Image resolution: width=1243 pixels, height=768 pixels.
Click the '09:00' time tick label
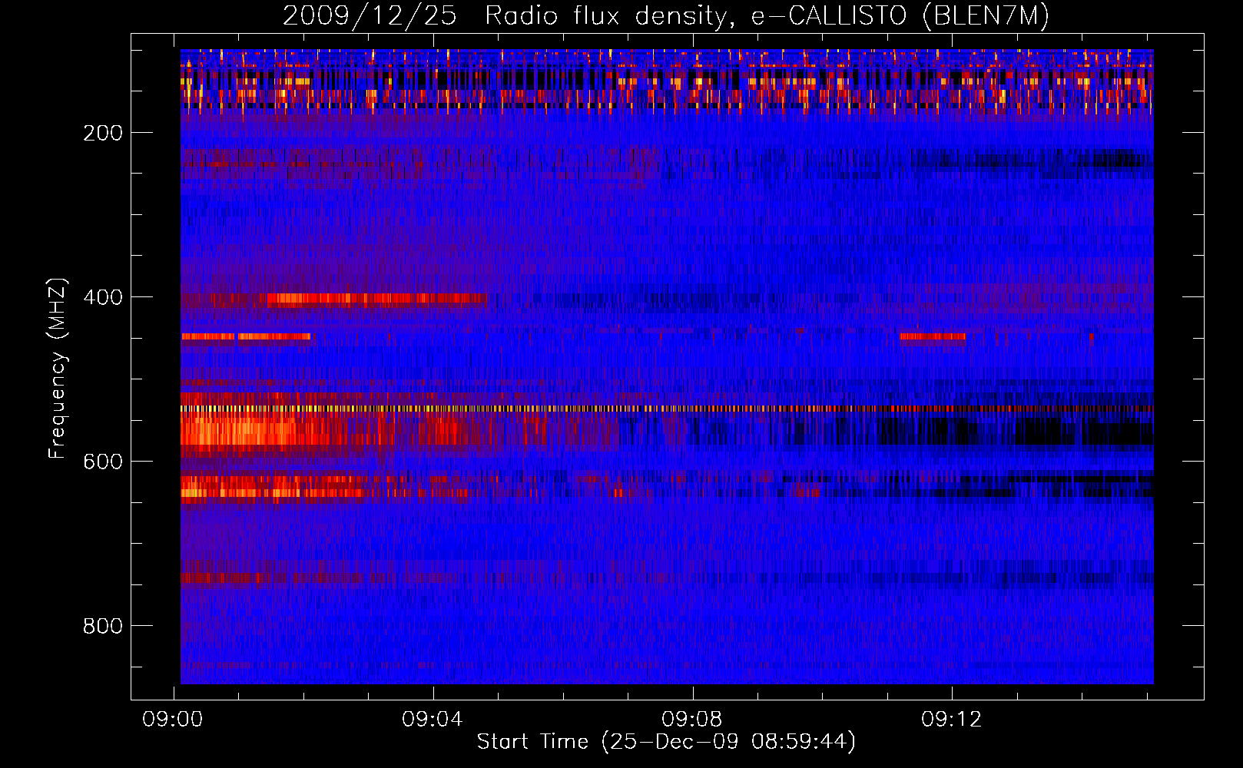173,719
